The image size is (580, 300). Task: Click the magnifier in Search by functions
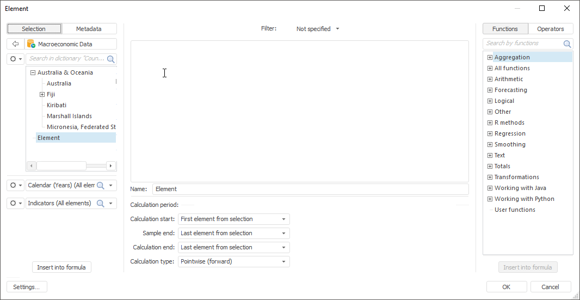point(567,44)
